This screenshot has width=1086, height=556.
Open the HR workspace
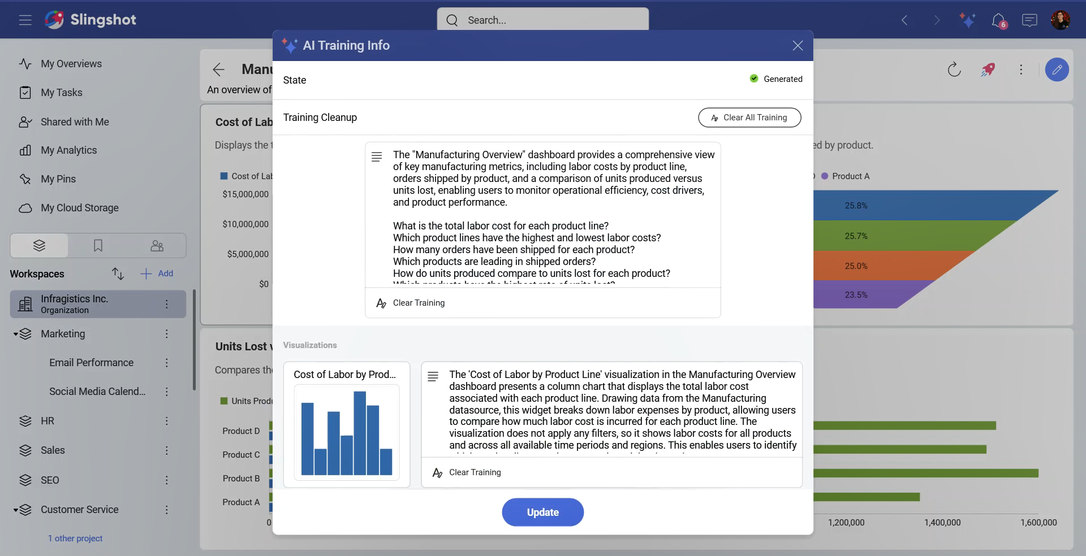point(48,421)
